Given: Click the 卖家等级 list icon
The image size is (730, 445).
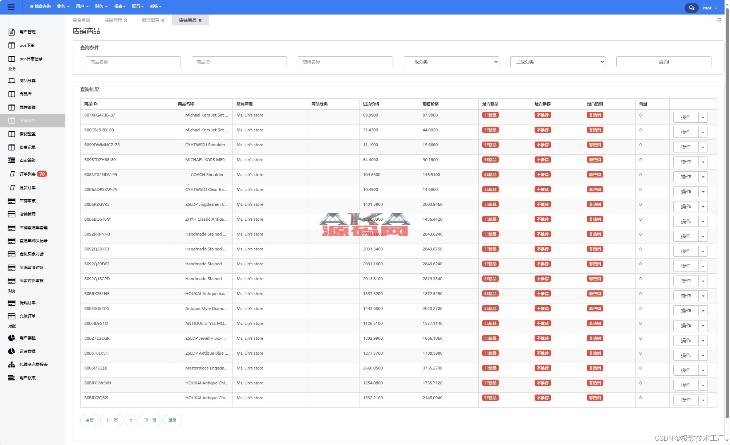Looking at the screenshot, I should tap(12, 160).
